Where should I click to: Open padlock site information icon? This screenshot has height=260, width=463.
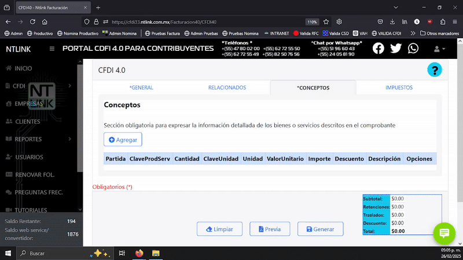[x=96, y=22]
